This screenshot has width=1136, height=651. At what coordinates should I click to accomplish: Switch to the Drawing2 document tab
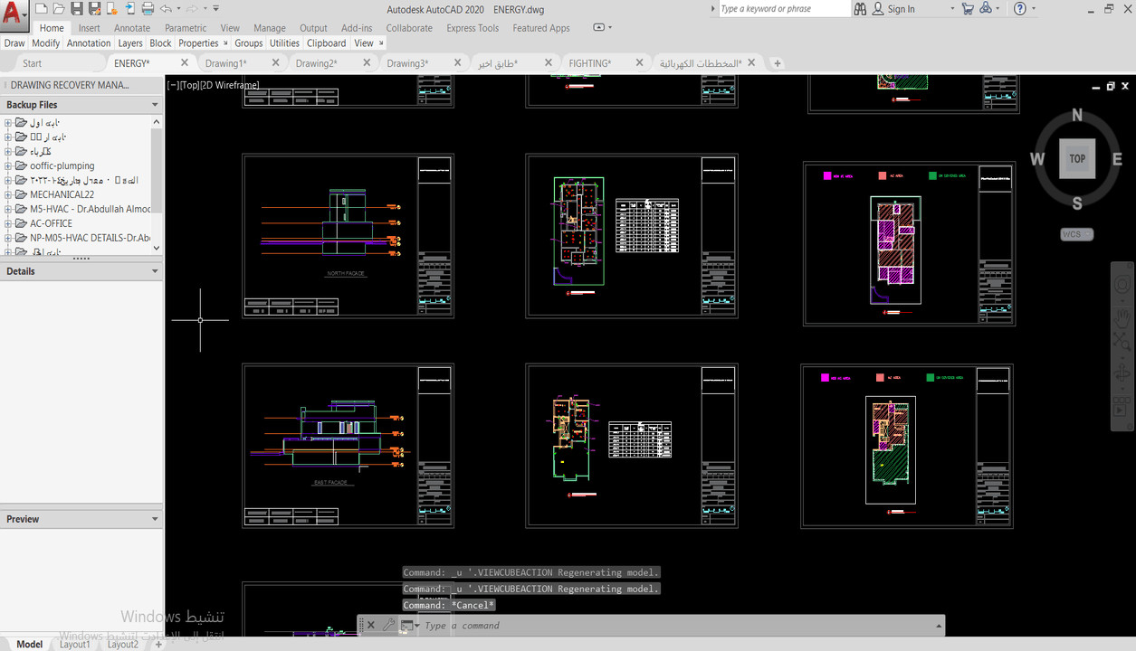[x=316, y=63]
